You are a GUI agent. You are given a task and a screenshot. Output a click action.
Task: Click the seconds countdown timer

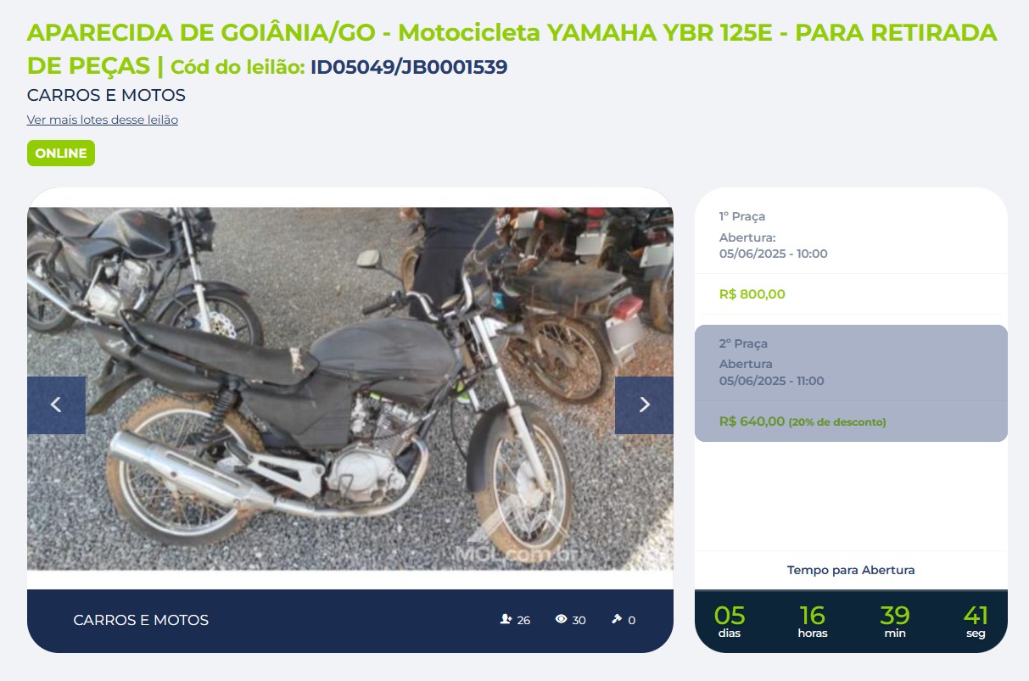pos(976,622)
